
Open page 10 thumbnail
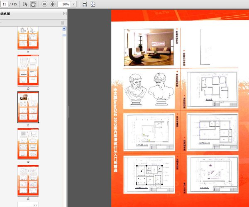click(x=28, y=70)
